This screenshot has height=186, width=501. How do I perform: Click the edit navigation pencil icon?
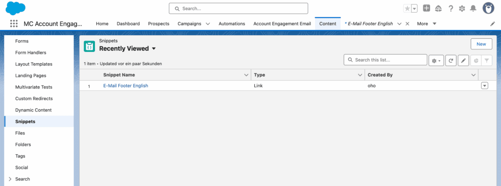[492, 23]
